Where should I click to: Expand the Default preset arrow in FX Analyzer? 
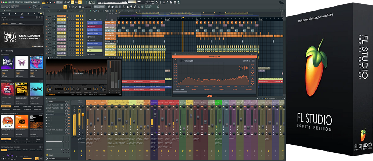pyautogui.click(x=250, y=61)
